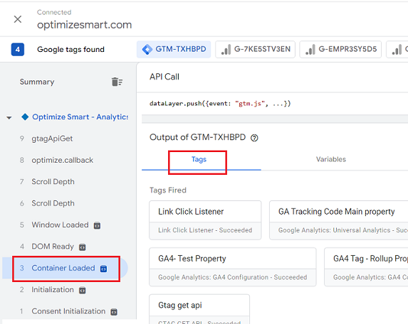This screenshot has height=324, width=408.
Task: Click the Consent Initialization code icon
Action: (114, 312)
